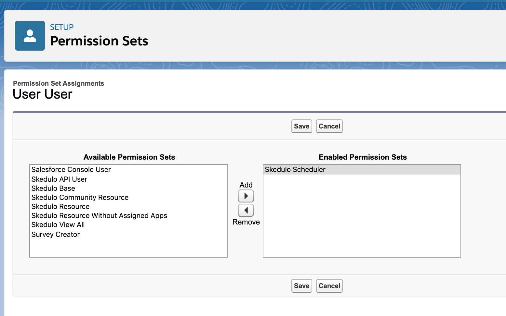The height and width of the screenshot is (316, 506).
Task: Click the Add right-arrow icon
Action: coord(246,196)
